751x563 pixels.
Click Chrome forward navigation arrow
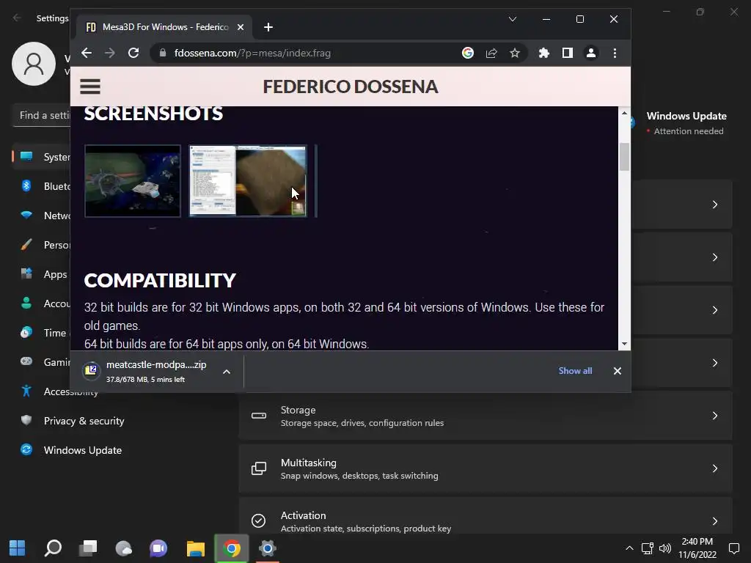(110, 53)
